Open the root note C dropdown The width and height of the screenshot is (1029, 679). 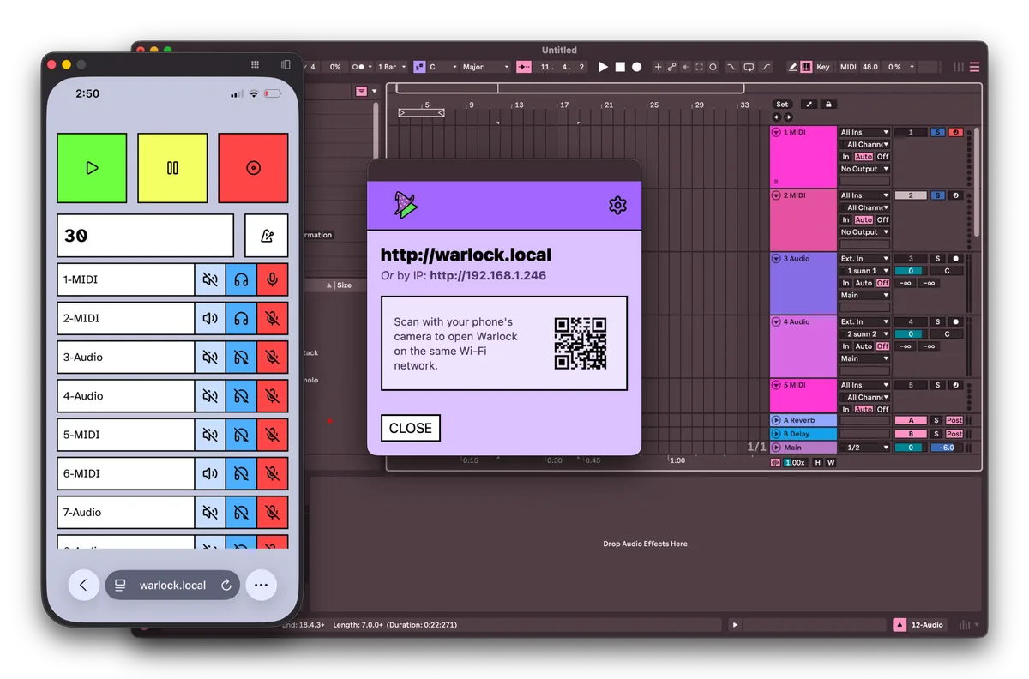(443, 67)
